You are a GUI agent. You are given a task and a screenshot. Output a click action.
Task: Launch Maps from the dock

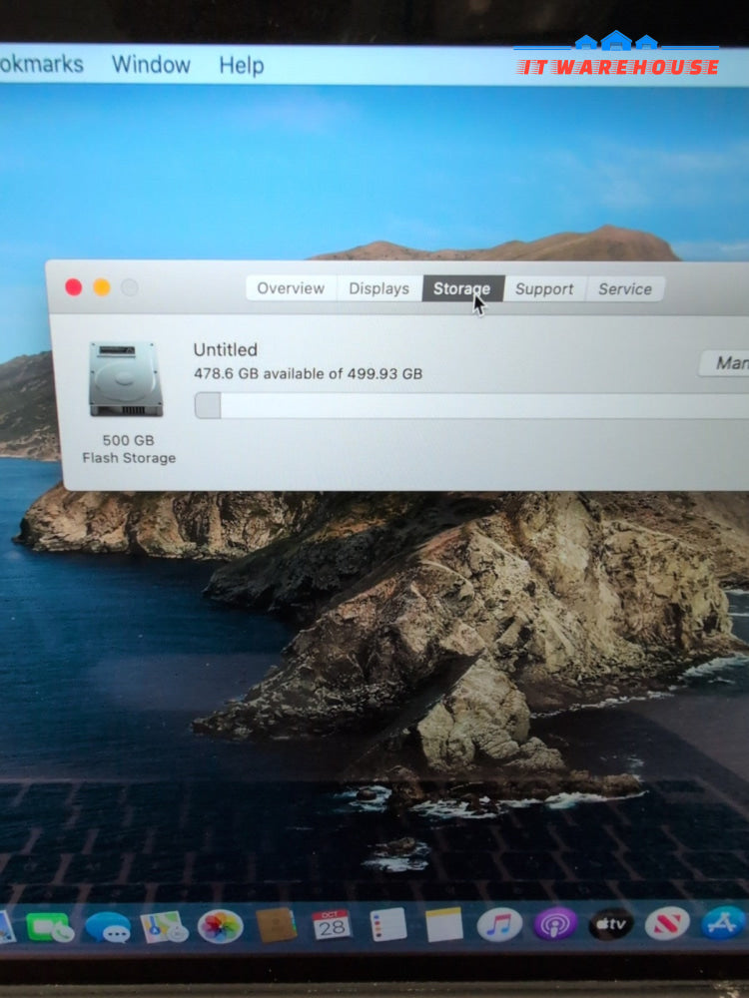(x=164, y=927)
